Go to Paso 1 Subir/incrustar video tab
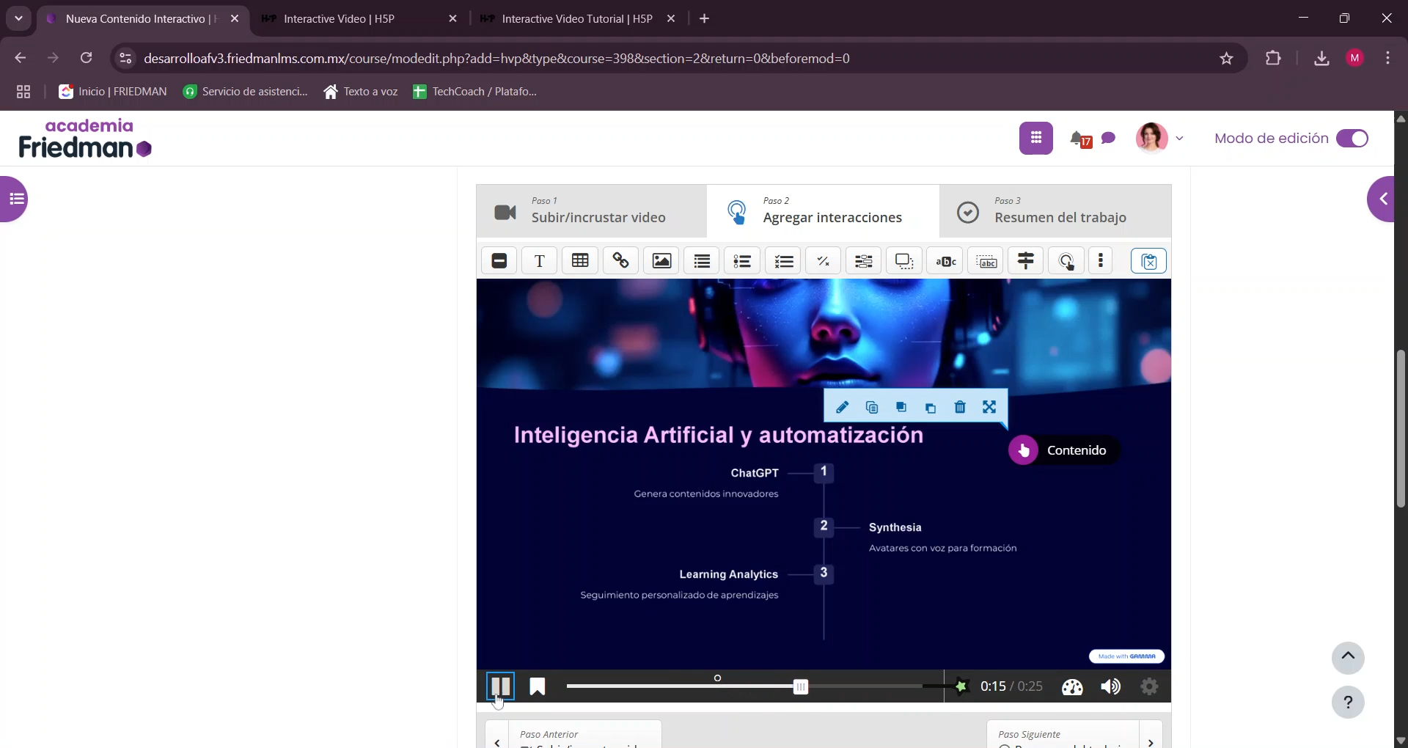The image size is (1408, 748). (592, 211)
